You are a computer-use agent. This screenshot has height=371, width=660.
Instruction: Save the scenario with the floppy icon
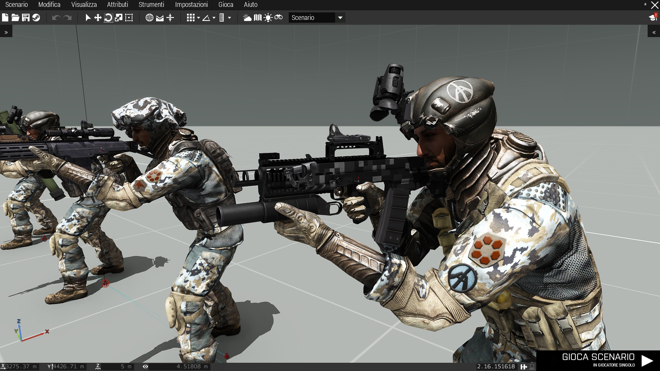26,18
